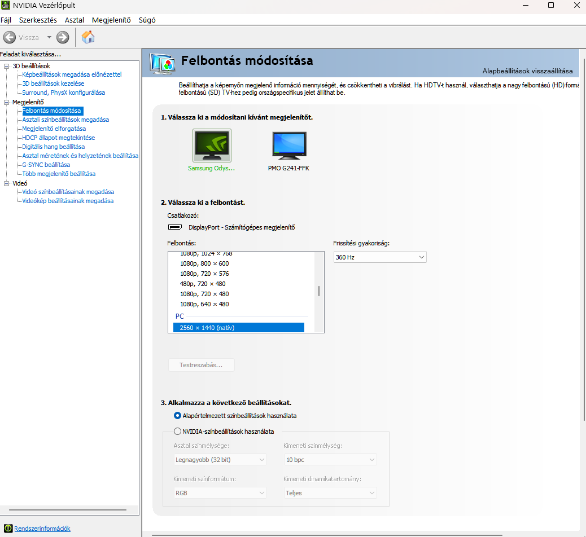586x537 pixels.
Task: Maximize the NVIDIA Vezérlőpult window
Action: click(x=551, y=5)
